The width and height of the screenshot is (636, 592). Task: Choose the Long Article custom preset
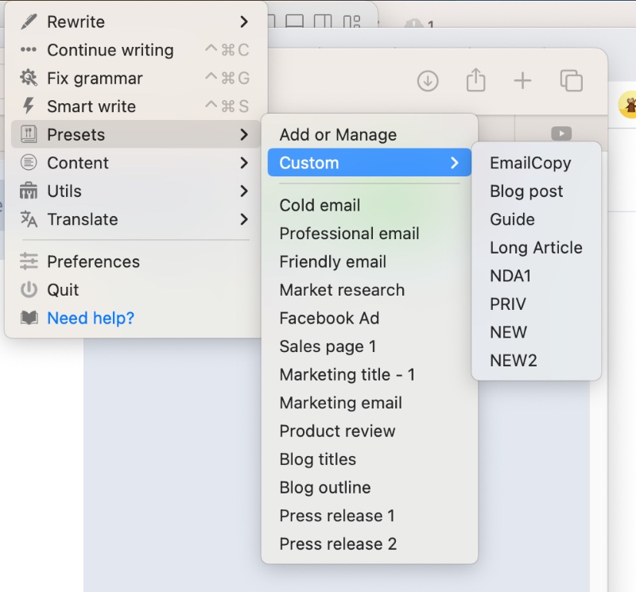[x=536, y=248]
